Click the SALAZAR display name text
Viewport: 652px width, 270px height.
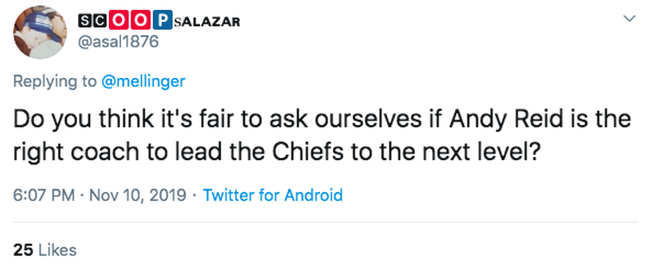[x=206, y=22]
